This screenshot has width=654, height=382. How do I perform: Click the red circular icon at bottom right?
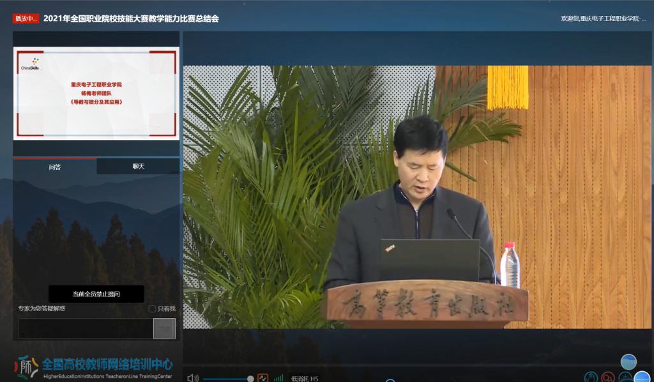click(x=608, y=378)
